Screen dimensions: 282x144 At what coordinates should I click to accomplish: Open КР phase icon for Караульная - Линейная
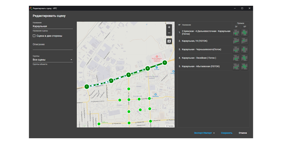tap(245, 58)
